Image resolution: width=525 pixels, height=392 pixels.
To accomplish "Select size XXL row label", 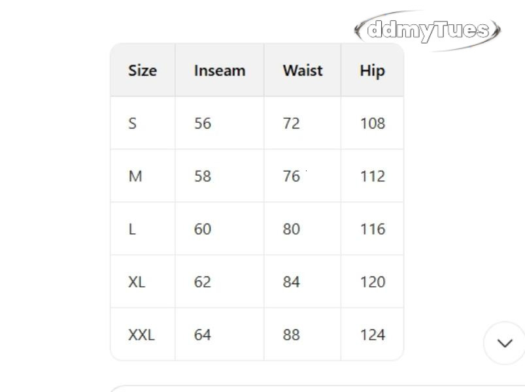I will [140, 335].
